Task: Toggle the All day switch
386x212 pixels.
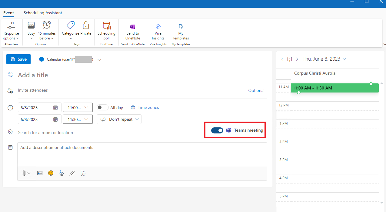Action: (102, 107)
